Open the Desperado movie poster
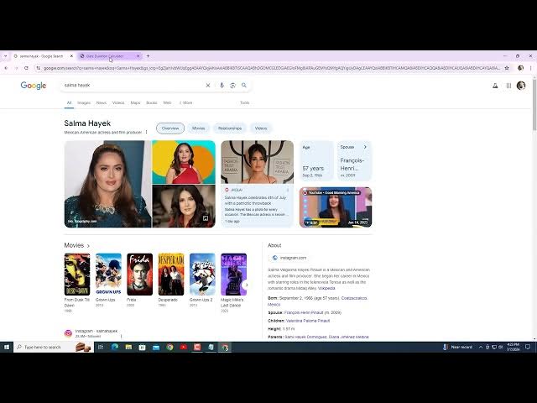This screenshot has height=403, width=537. coord(171,275)
